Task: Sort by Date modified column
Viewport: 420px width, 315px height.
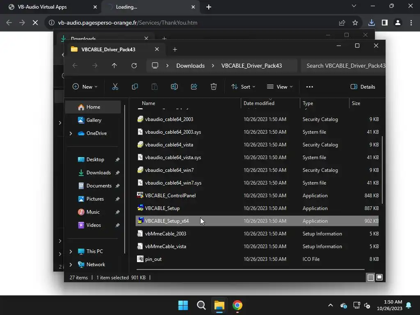Action: point(270,103)
